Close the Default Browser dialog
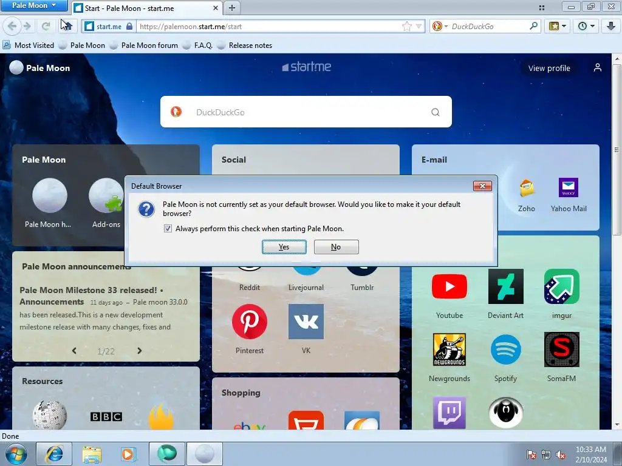The width and height of the screenshot is (622, 466). coord(482,186)
